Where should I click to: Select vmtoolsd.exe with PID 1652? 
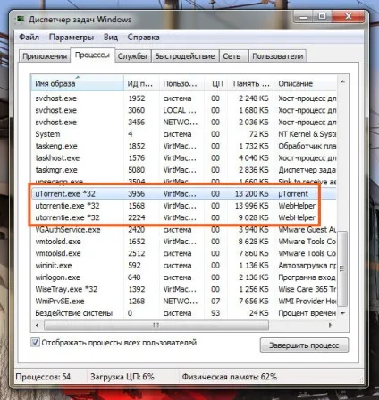click(184, 242)
